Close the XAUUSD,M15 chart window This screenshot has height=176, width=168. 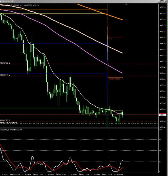pyautogui.click(x=165, y=1)
